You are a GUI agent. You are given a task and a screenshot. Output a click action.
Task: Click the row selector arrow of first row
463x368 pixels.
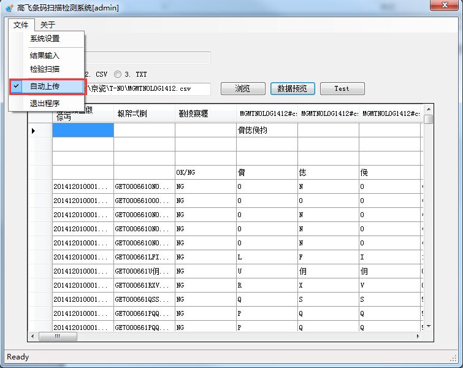tap(33, 130)
